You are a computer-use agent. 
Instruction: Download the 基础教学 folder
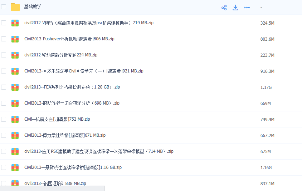point(235,8)
